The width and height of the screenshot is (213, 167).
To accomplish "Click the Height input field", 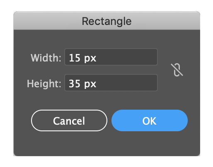I will (x=111, y=83).
